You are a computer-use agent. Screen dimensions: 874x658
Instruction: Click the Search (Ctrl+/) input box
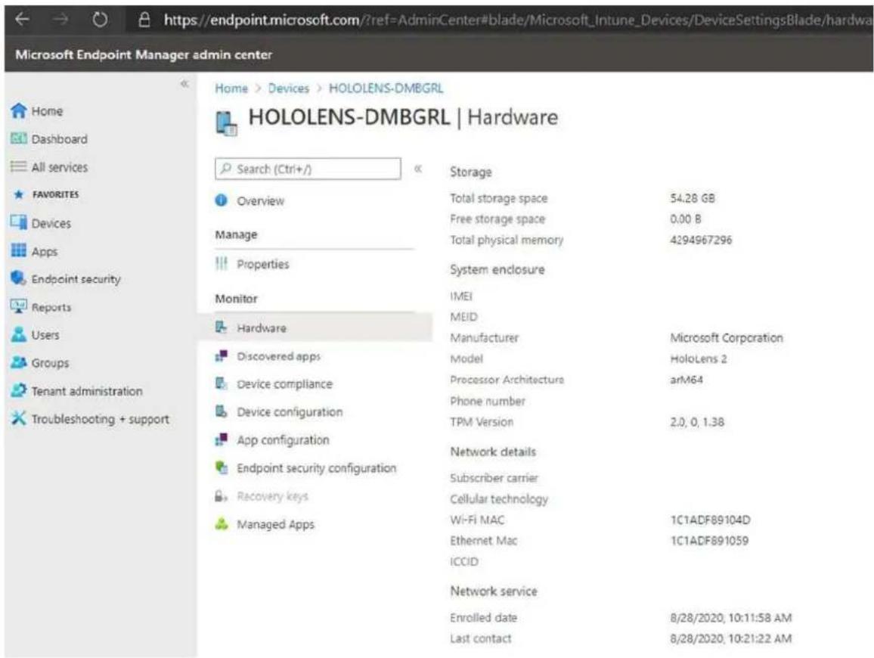click(308, 169)
